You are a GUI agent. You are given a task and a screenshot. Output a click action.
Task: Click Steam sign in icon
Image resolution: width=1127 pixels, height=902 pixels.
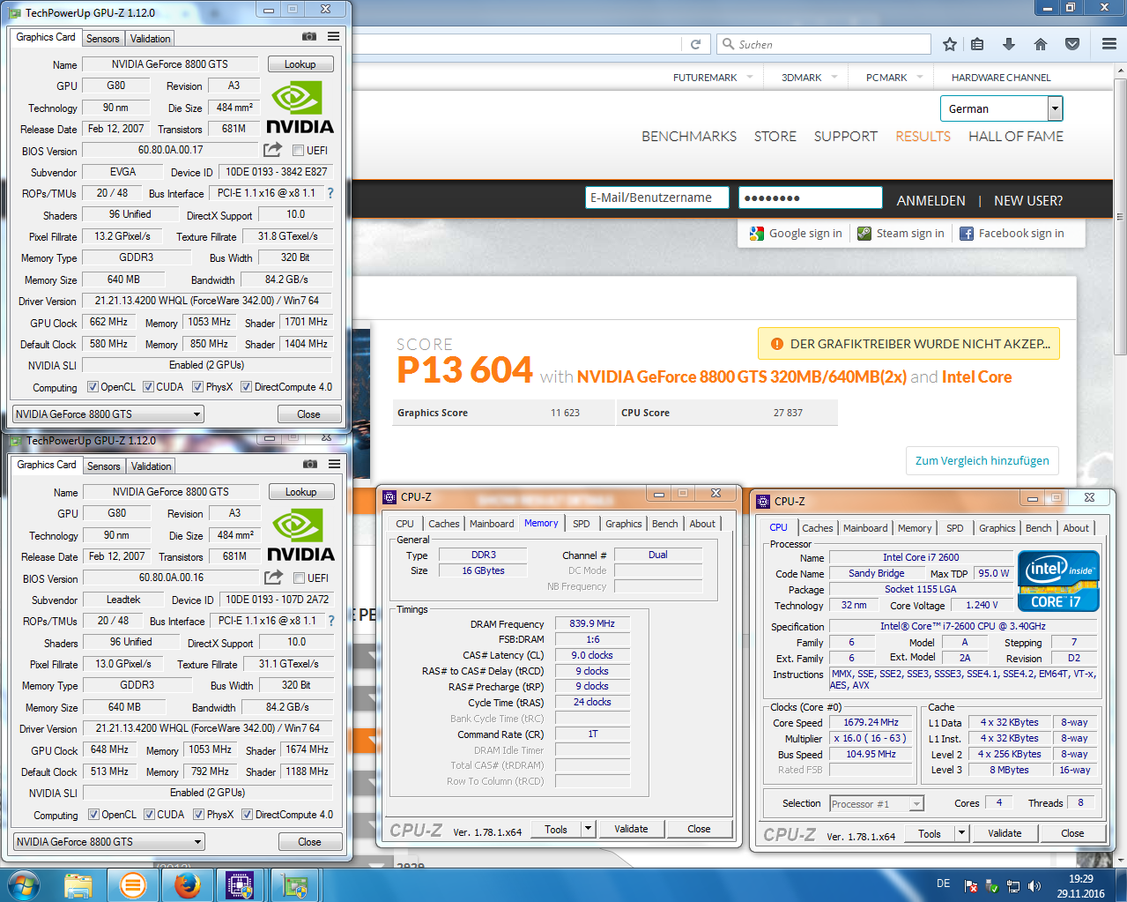pyautogui.click(x=864, y=234)
